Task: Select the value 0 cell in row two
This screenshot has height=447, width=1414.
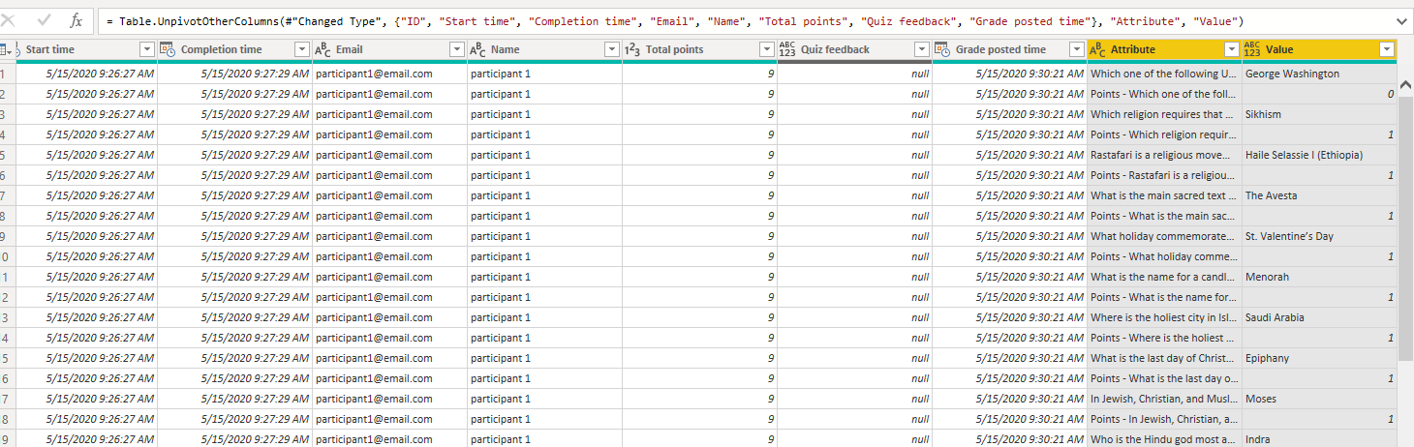Action: point(1319,94)
